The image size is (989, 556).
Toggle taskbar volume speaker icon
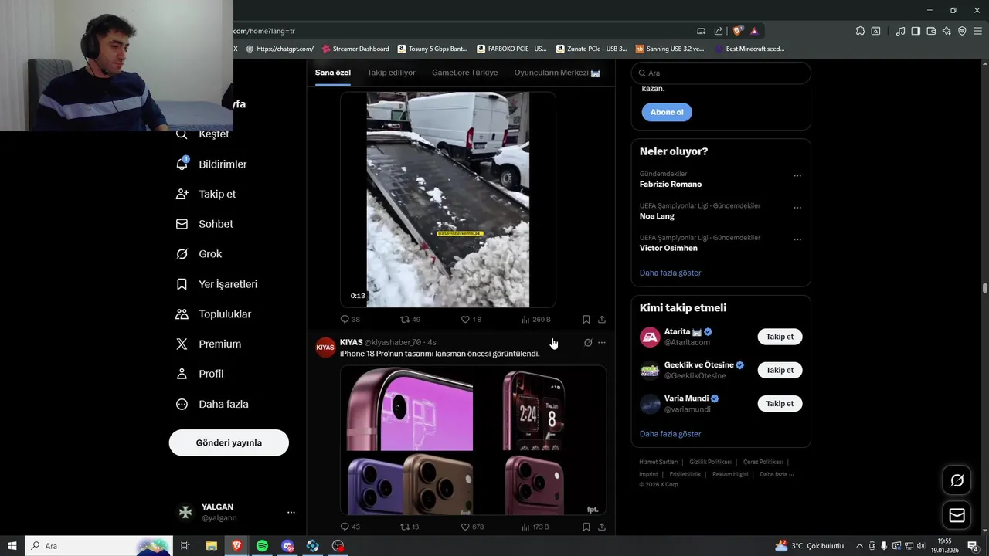(x=920, y=546)
